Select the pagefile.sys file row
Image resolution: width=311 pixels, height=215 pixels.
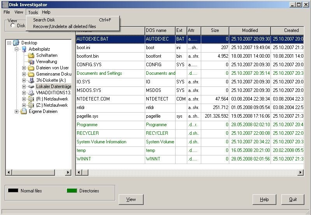(x=190, y=116)
